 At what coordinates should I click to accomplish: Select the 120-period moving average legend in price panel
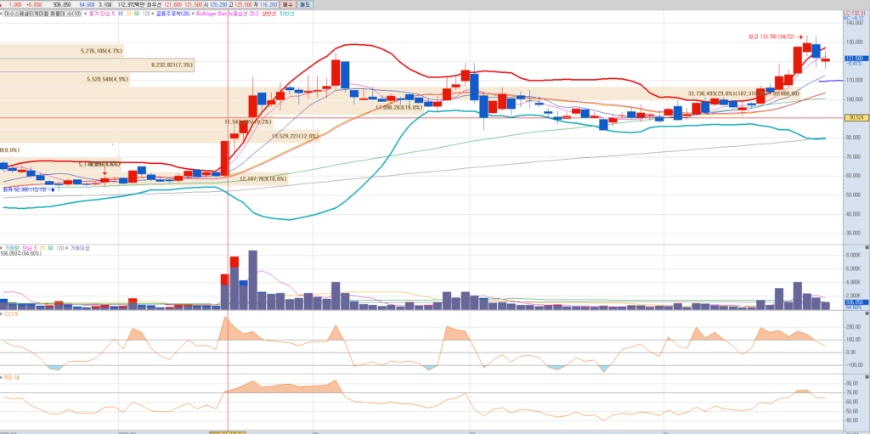click(x=146, y=14)
